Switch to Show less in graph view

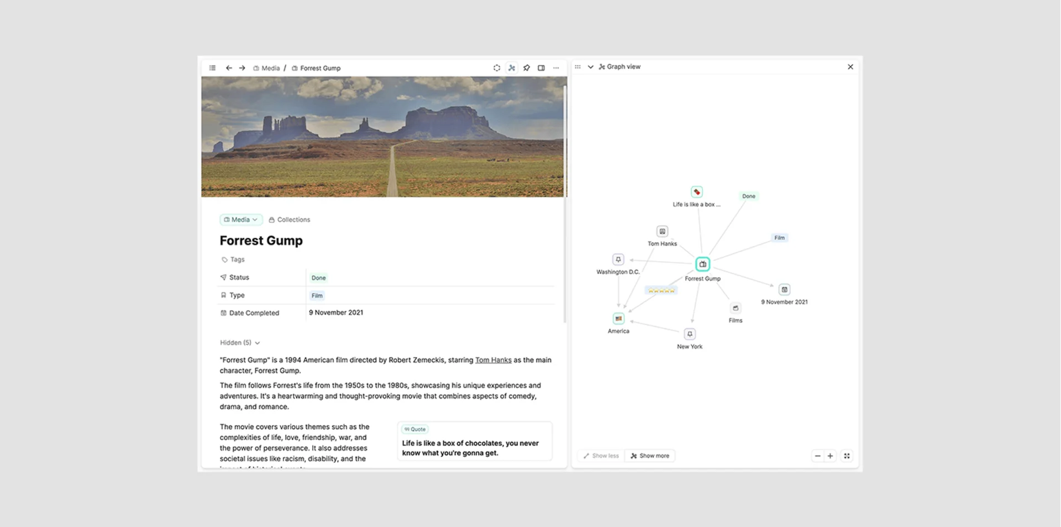point(600,455)
